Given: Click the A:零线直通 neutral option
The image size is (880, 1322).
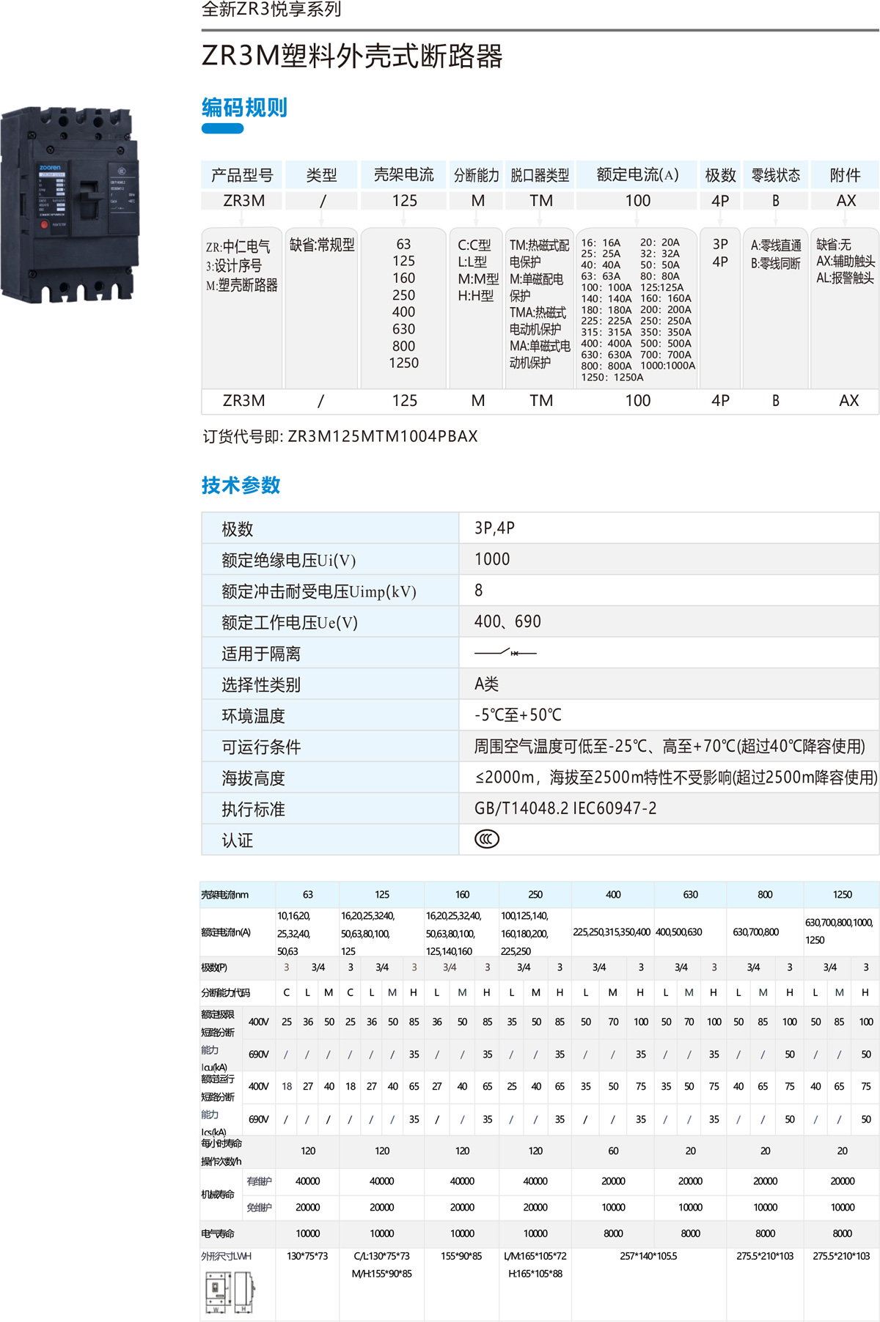Looking at the screenshot, I should point(776,245).
